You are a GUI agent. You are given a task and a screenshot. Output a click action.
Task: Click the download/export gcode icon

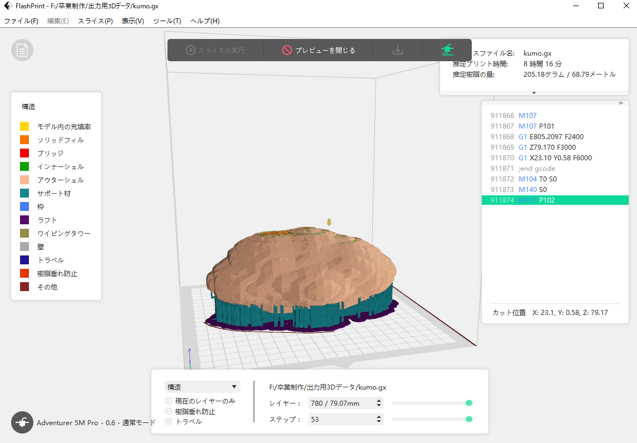click(x=398, y=50)
